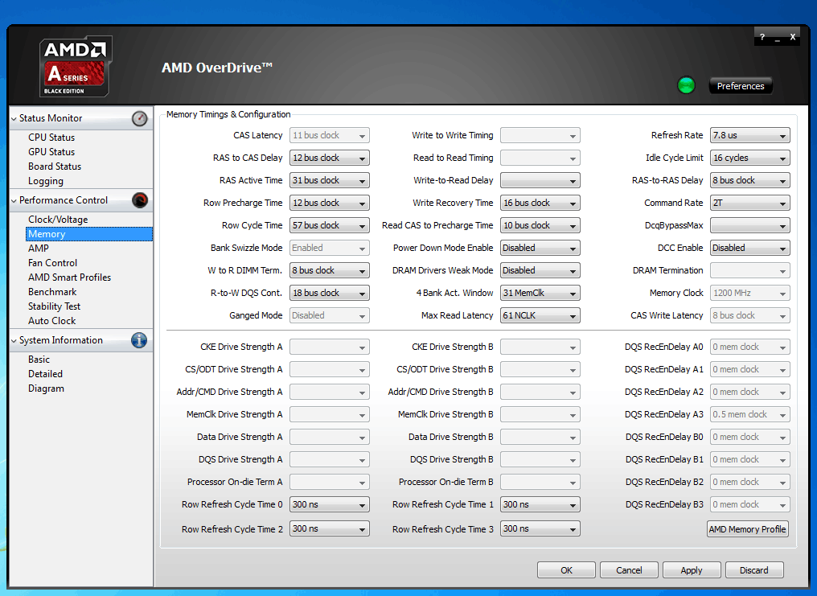The width and height of the screenshot is (817, 596).
Task: Click the Ganged Mode Disabled field
Action: tap(330, 315)
